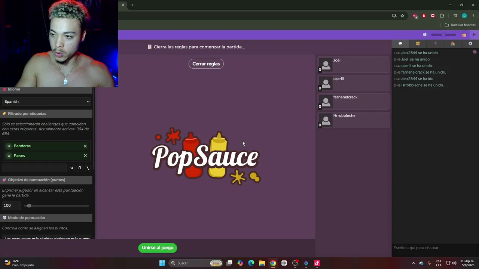Select player Joel in the player list
479x269 pixels.
click(354, 64)
